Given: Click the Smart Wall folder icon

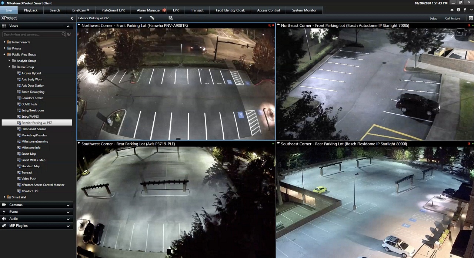Looking at the screenshot, I should (10, 197).
